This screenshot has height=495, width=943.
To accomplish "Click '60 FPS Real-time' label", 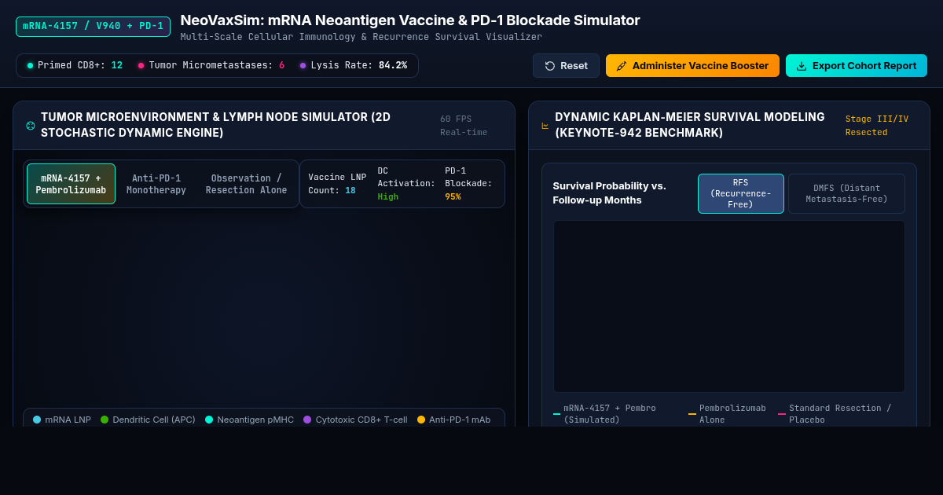I will [464, 126].
